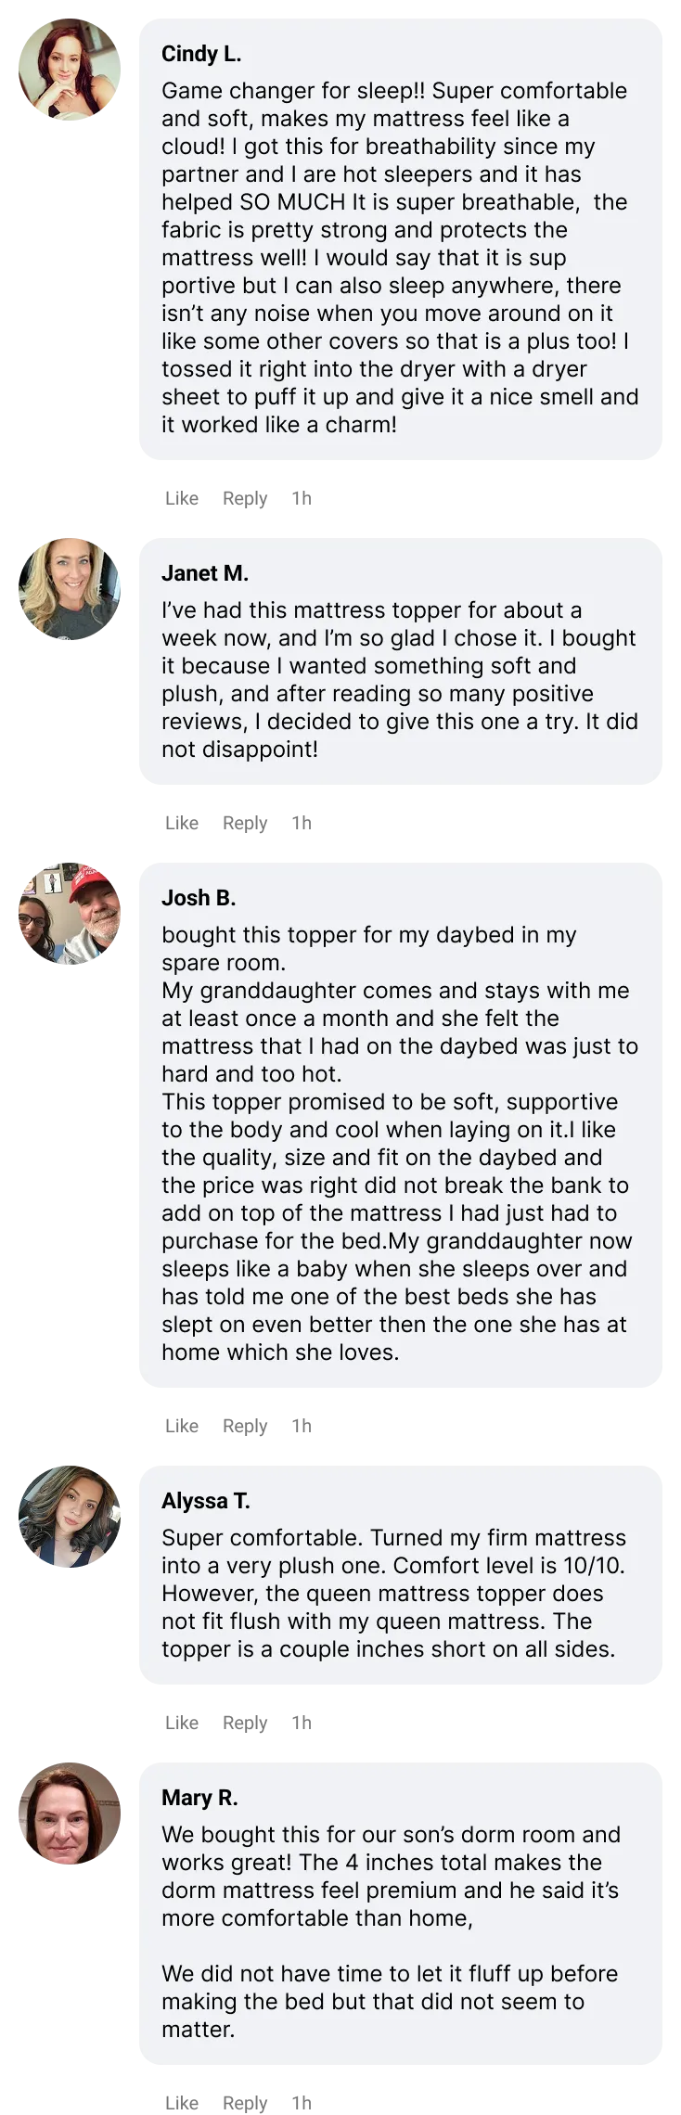The width and height of the screenshot is (681, 2115).
Task: Click the Alyssa T. name
Action: point(206,1501)
